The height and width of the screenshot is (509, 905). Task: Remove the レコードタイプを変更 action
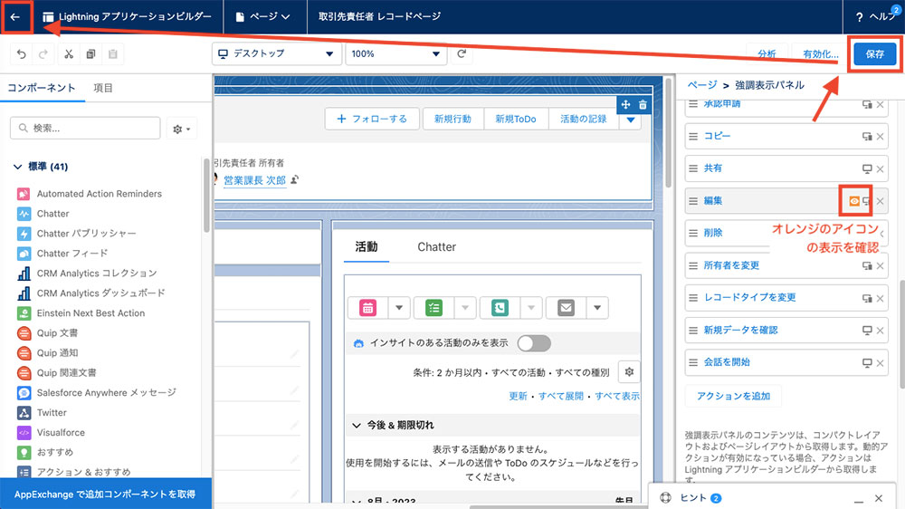click(x=881, y=298)
